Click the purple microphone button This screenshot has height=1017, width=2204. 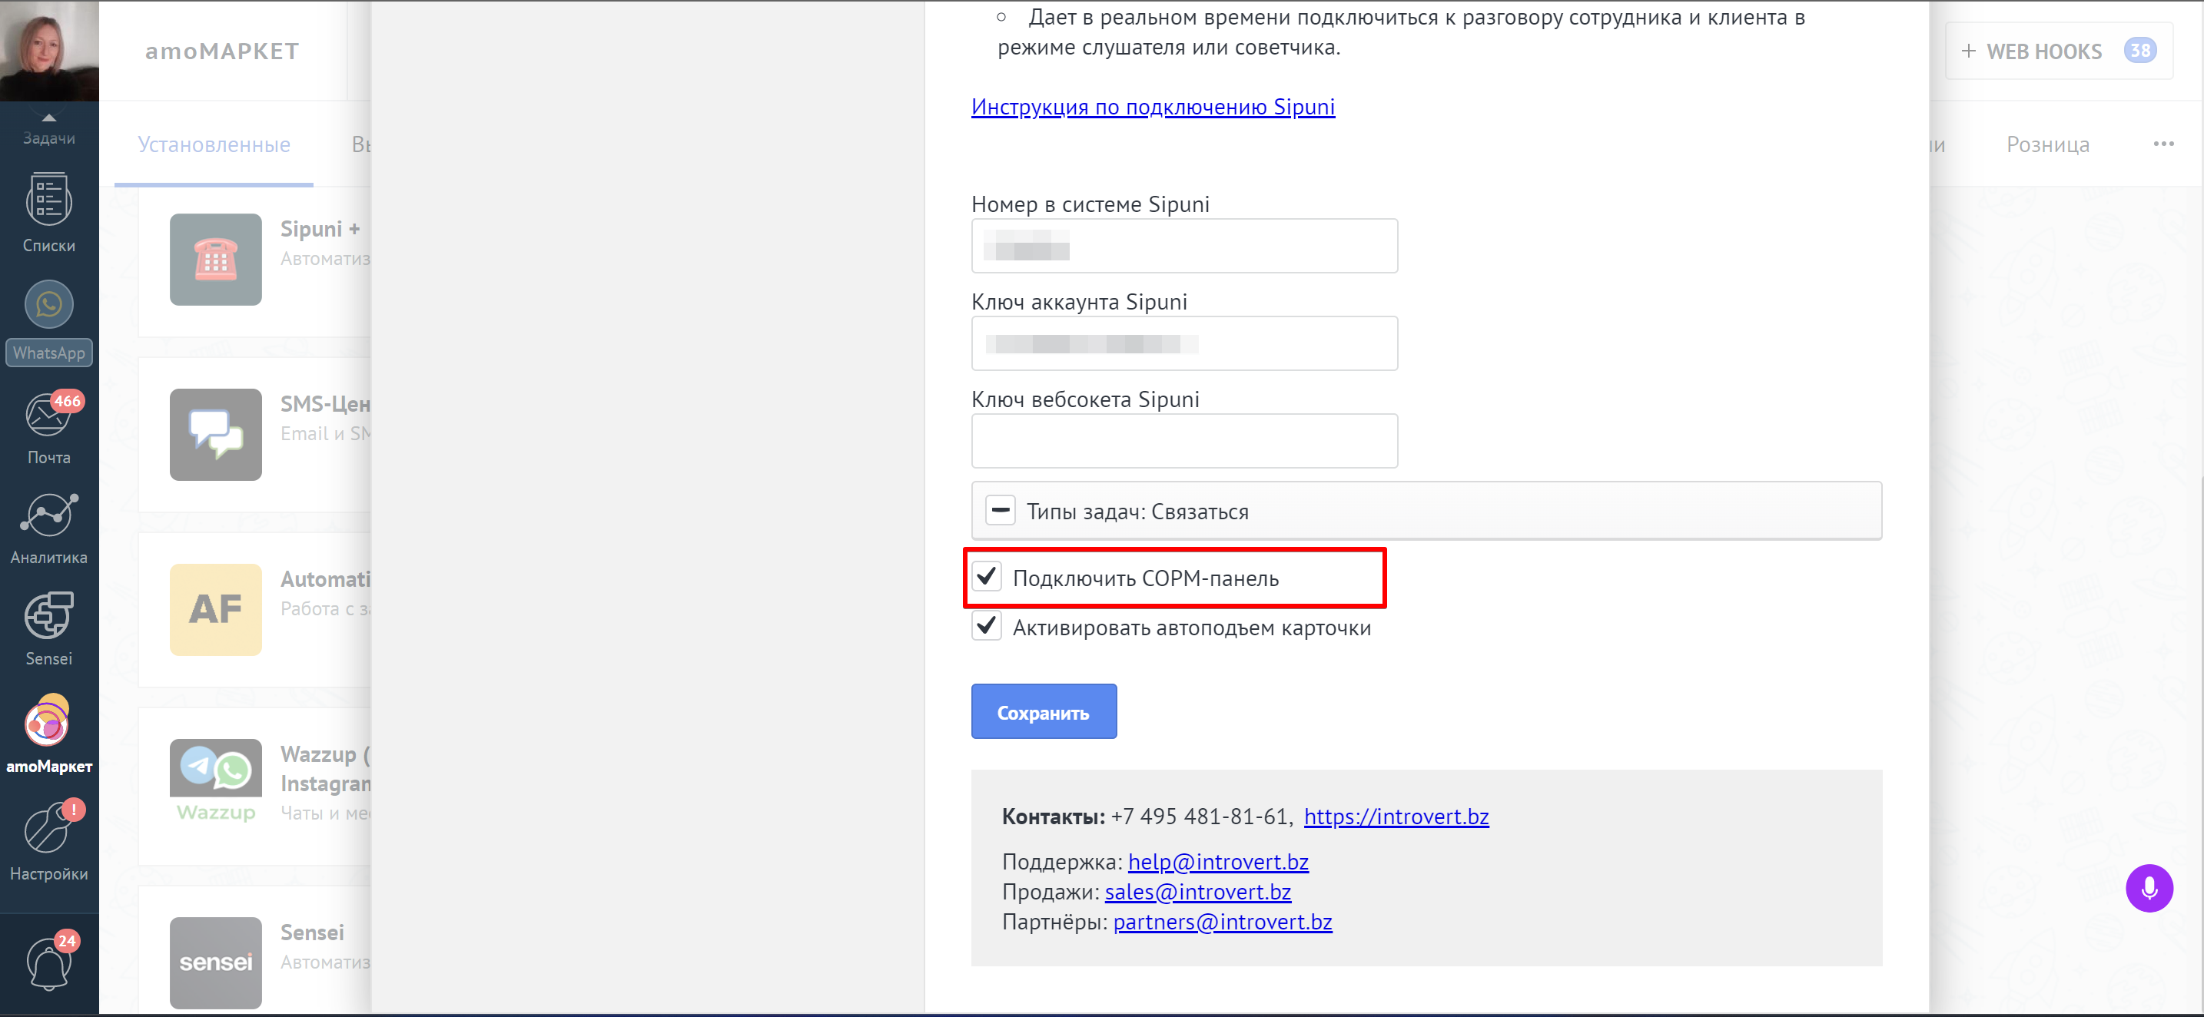coord(2149,888)
